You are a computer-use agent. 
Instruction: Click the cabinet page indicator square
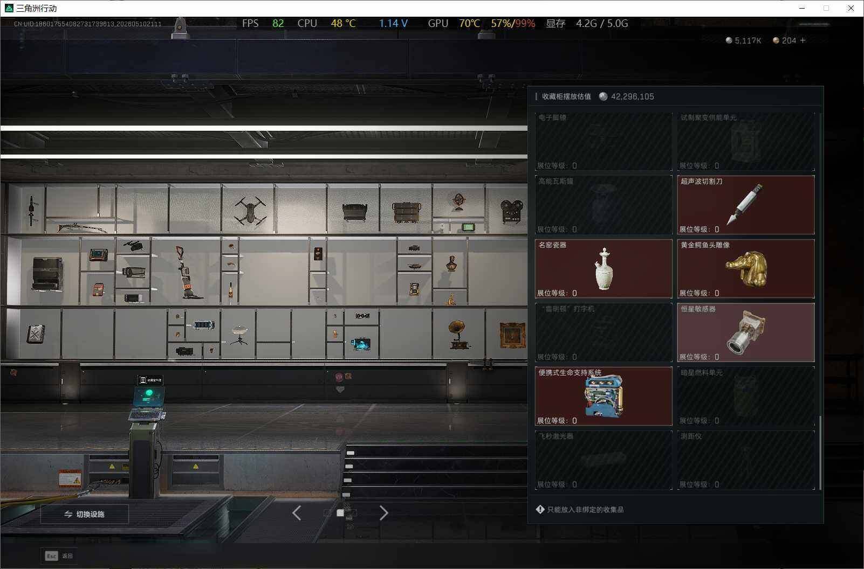click(340, 513)
